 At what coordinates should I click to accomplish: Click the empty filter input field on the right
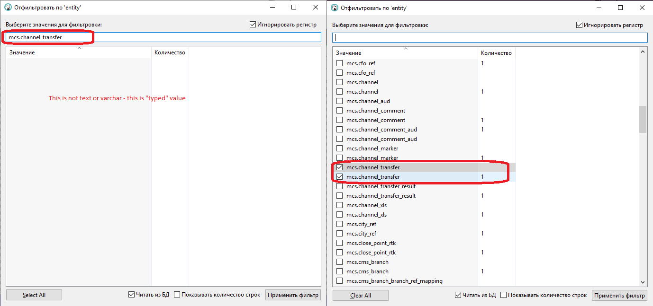point(488,37)
